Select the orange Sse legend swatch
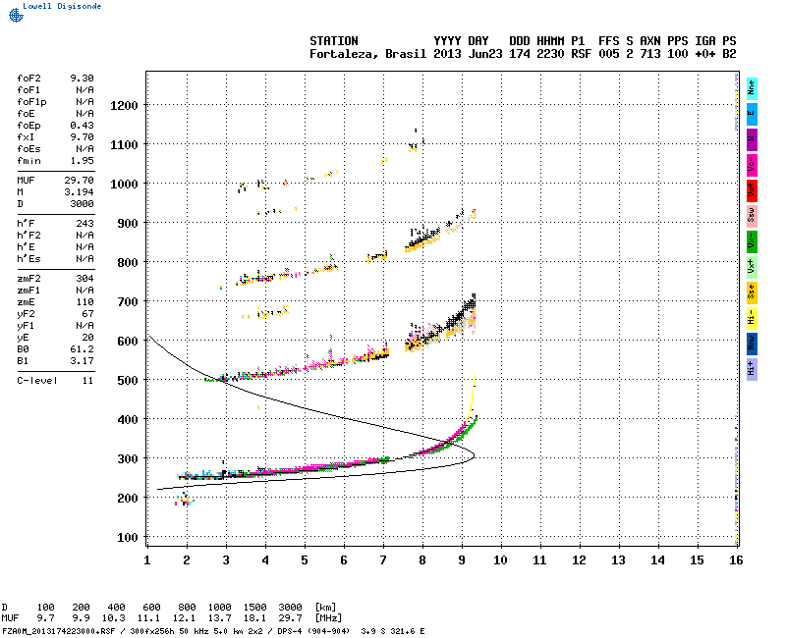 coord(752,292)
